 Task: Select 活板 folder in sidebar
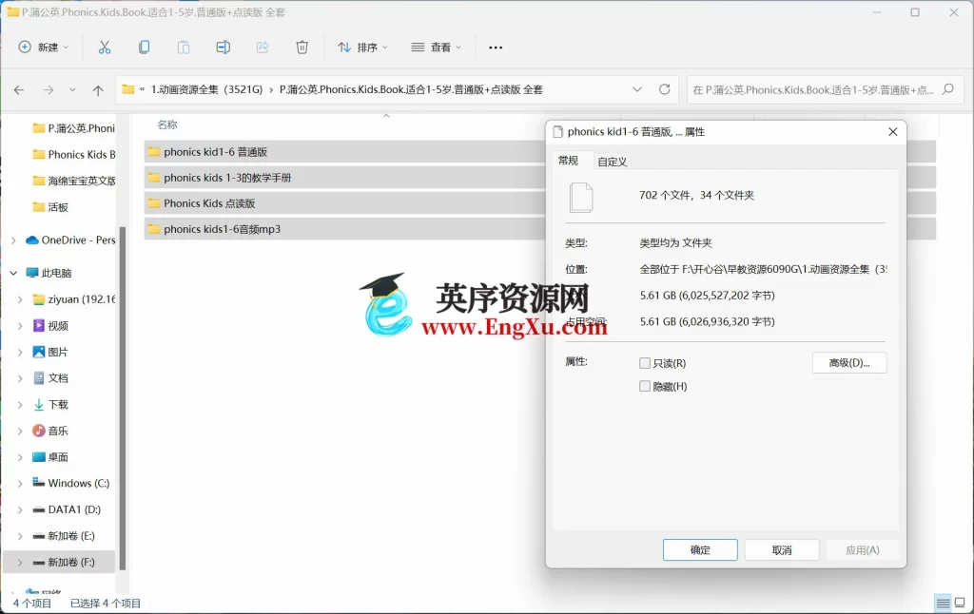pos(50,207)
